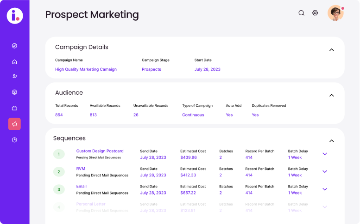Click the briefcase icon in sidebar
The width and height of the screenshot is (360, 224).
pyautogui.click(x=14, y=108)
